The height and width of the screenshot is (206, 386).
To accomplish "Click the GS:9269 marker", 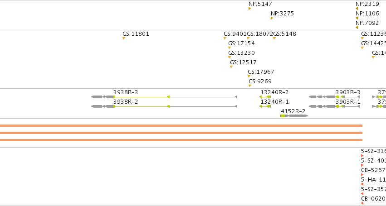I will click(x=250, y=86).
